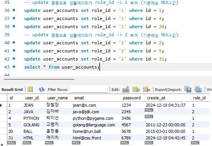The height and width of the screenshot is (146, 212).
Task: Select password cell 5678
Action: tap(132, 131)
